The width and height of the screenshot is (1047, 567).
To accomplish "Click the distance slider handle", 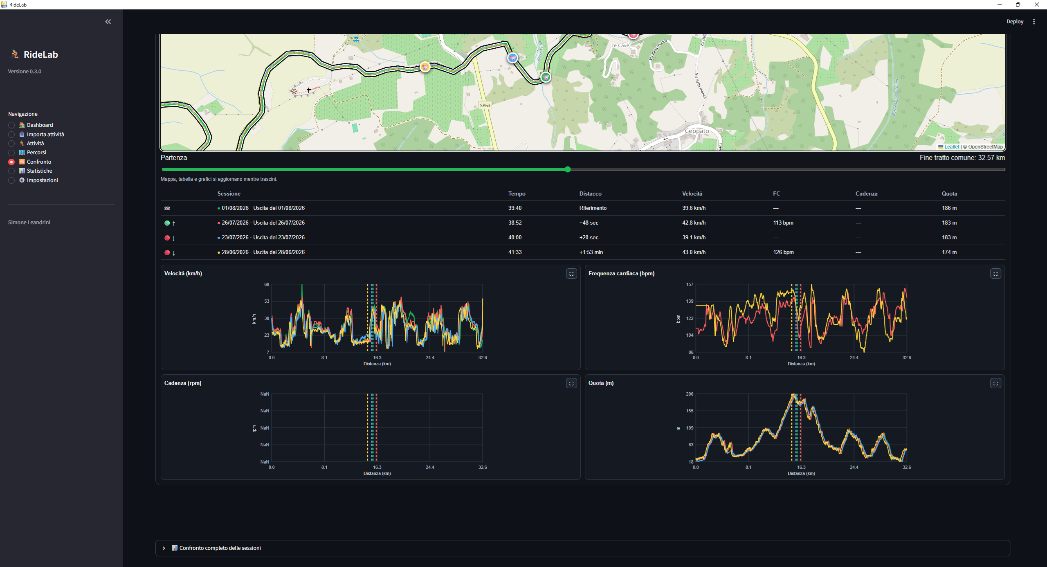I will [568, 169].
